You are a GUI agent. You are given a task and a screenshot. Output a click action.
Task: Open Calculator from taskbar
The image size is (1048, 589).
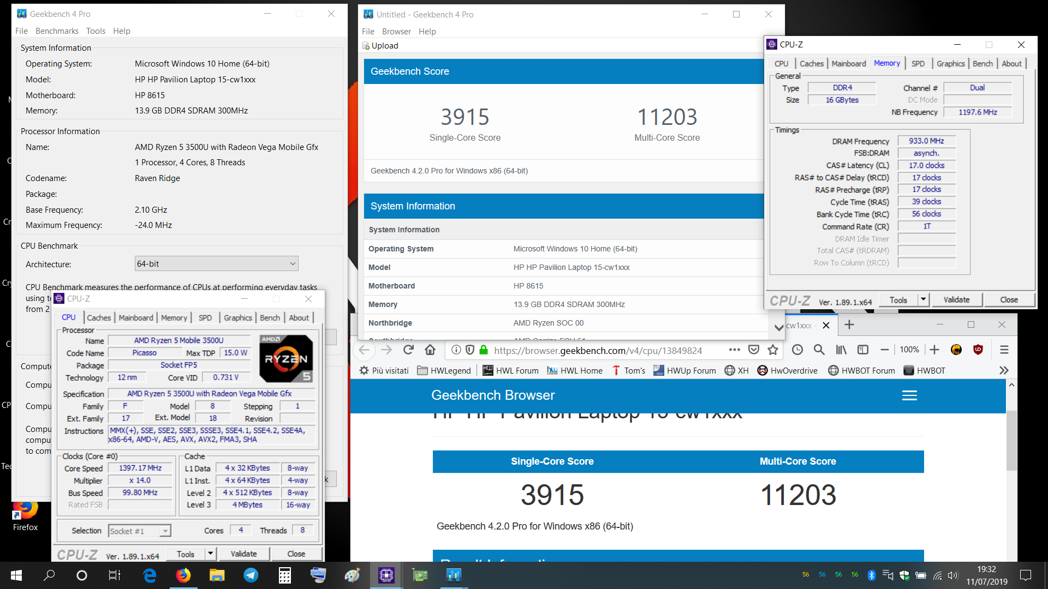click(x=284, y=575)
